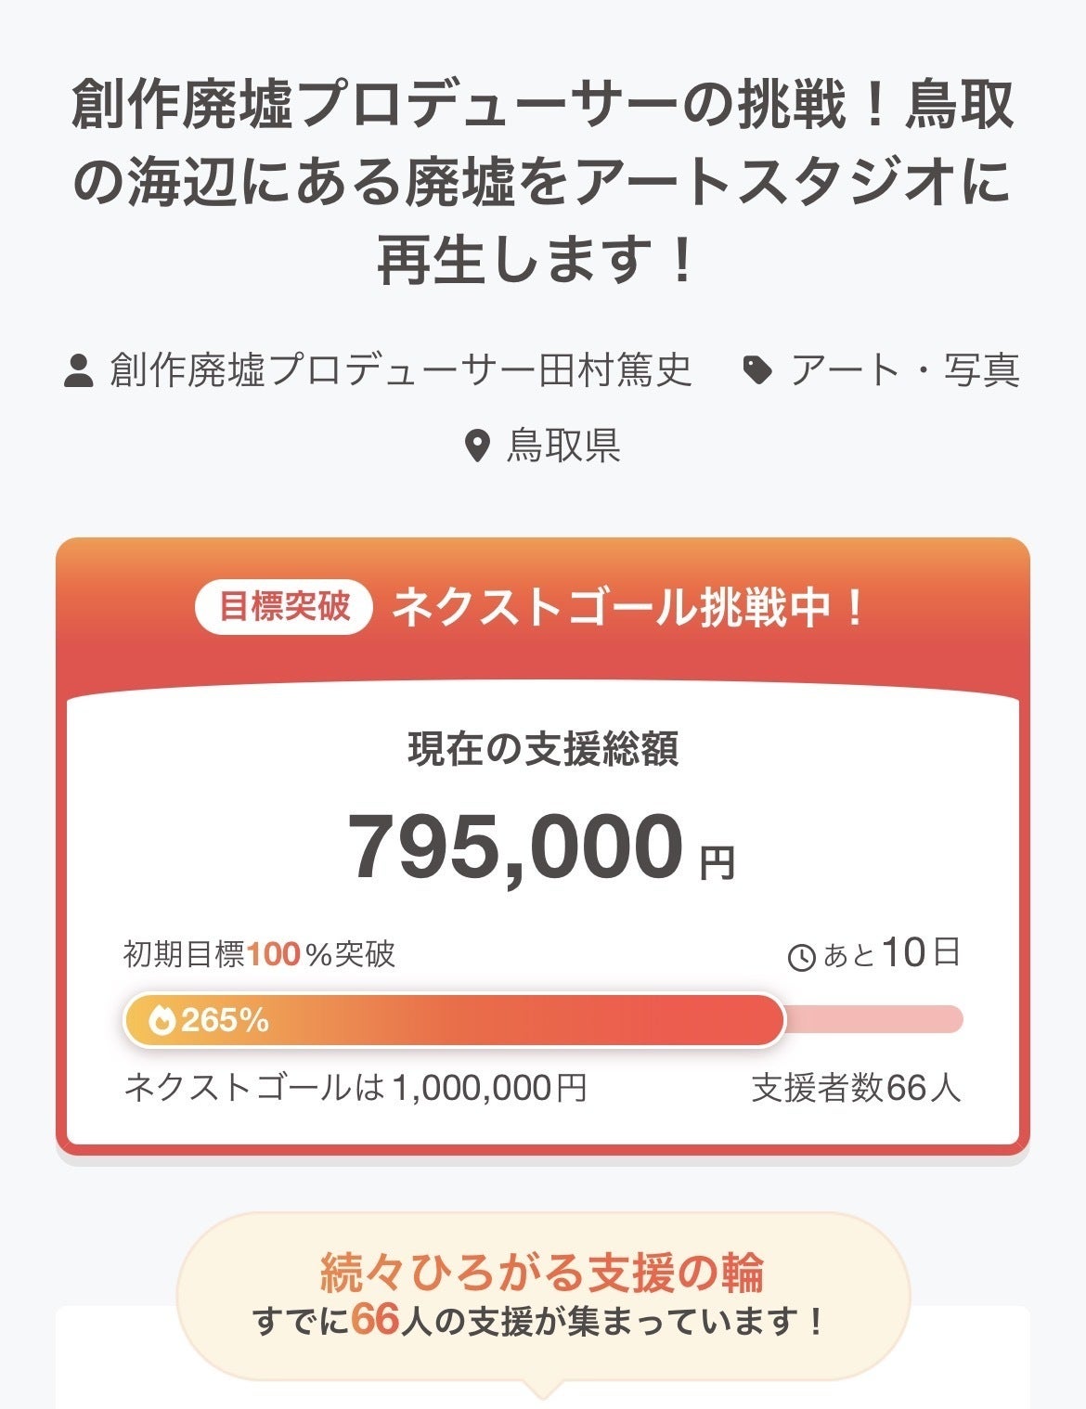This screenshot has width=1086, height=1409.
Task: Click the あと10日 remaining days text
Action: coord(891,953)
